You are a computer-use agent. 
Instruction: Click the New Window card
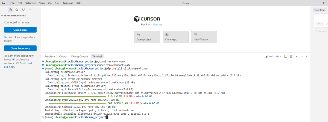tap(204, 37)
